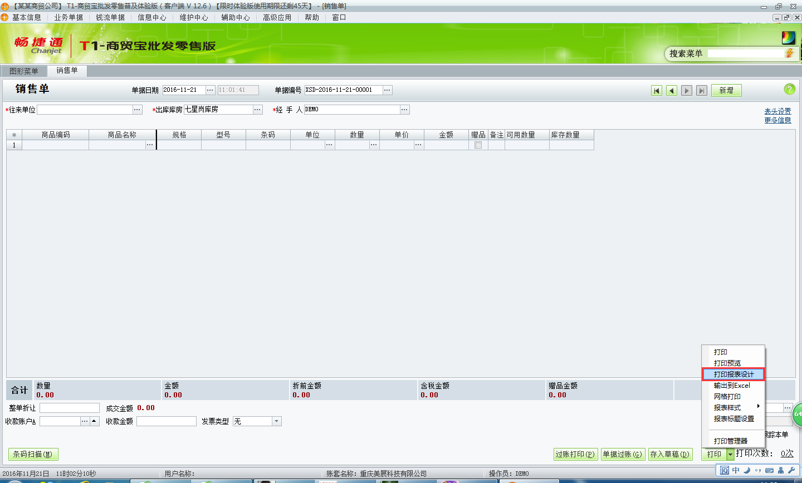Open handler lookup ellipsis next to DEMO
The height and width of the screenshot is (483, 802).
coord(405,109)
